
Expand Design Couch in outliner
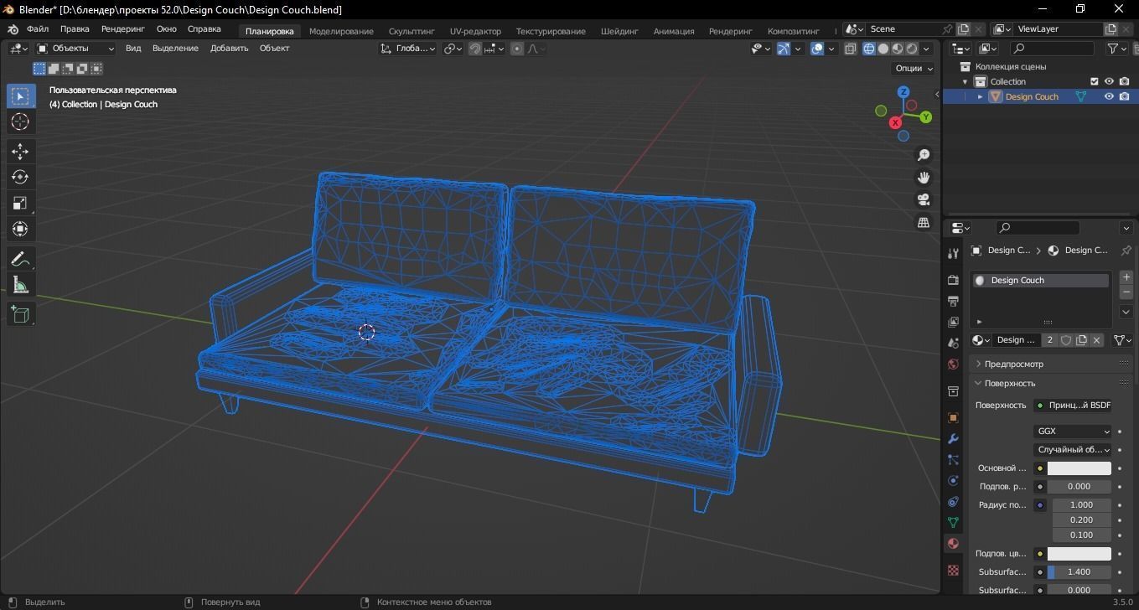pos(981,96)
